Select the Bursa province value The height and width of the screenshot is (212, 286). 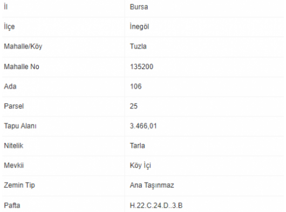click(139, 7)
